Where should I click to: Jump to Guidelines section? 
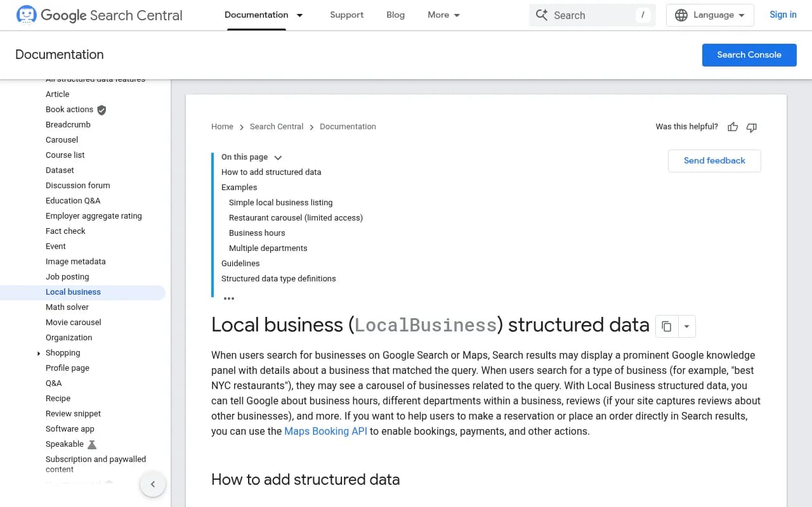coord(240,264)
